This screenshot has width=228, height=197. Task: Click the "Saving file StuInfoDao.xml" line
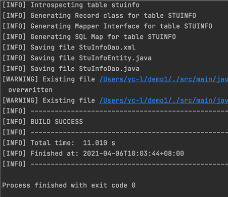[69, 47]
